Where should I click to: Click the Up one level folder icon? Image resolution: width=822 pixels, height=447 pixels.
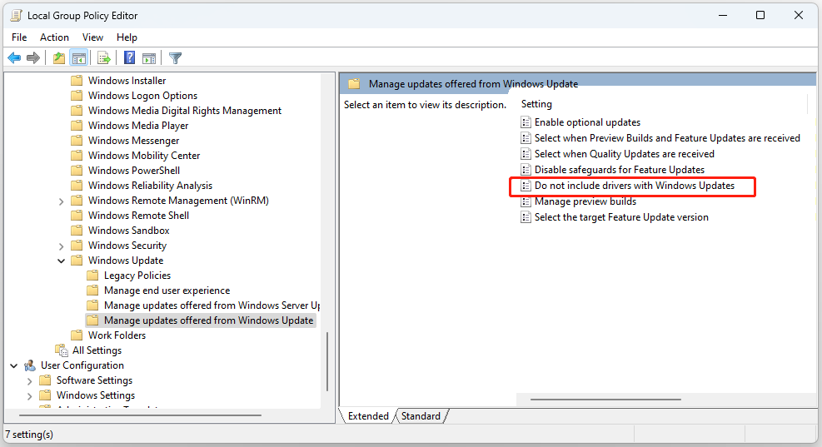(x=58, y=58)
